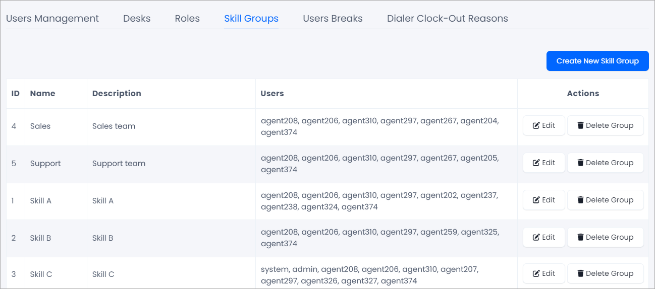This screenshot has width=655, height=289.
Task: Delete the Skill C group
Action: 606,273
